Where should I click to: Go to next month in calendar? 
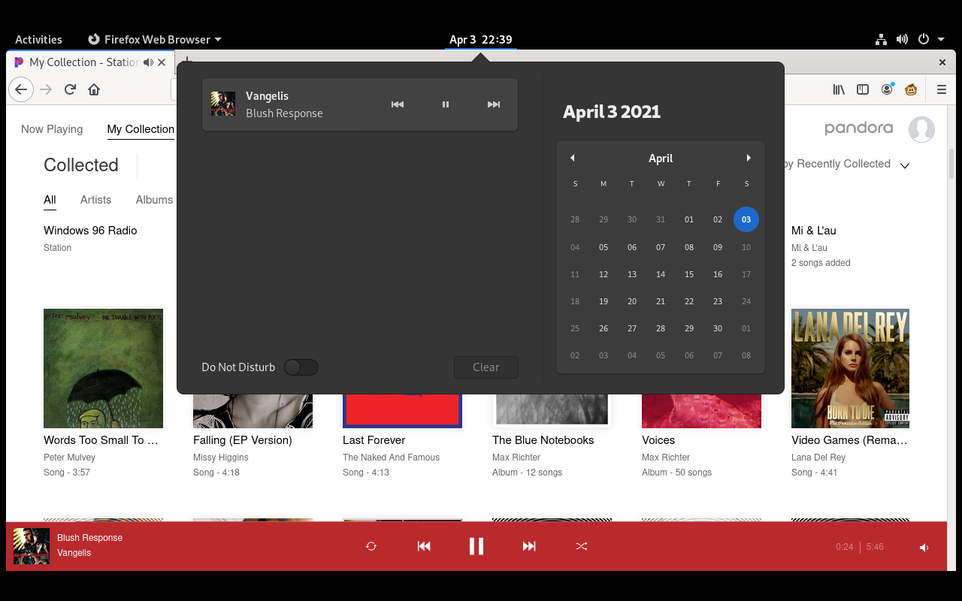coord(749,158)
